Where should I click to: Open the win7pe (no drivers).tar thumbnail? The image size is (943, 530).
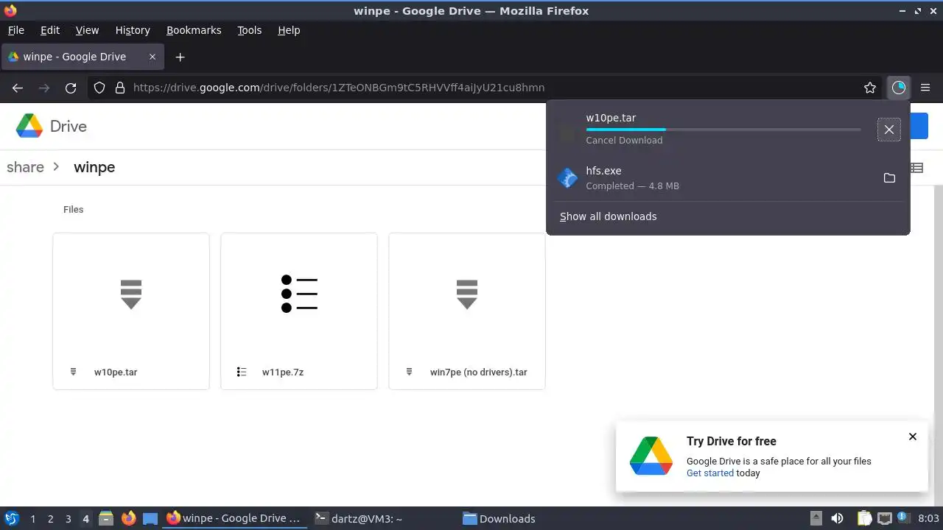[467, 294]
